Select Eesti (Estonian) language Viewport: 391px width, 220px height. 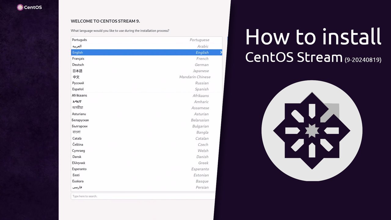click(x=143, y=175)
